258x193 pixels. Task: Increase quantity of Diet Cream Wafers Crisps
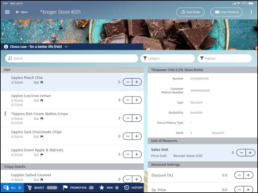click(x=137, y=118)
